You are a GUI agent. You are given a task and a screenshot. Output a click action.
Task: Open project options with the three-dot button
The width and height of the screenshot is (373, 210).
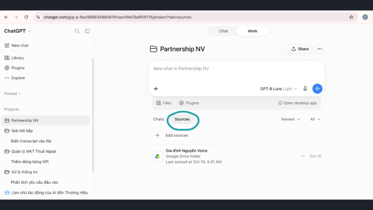(x=319, y=49)
